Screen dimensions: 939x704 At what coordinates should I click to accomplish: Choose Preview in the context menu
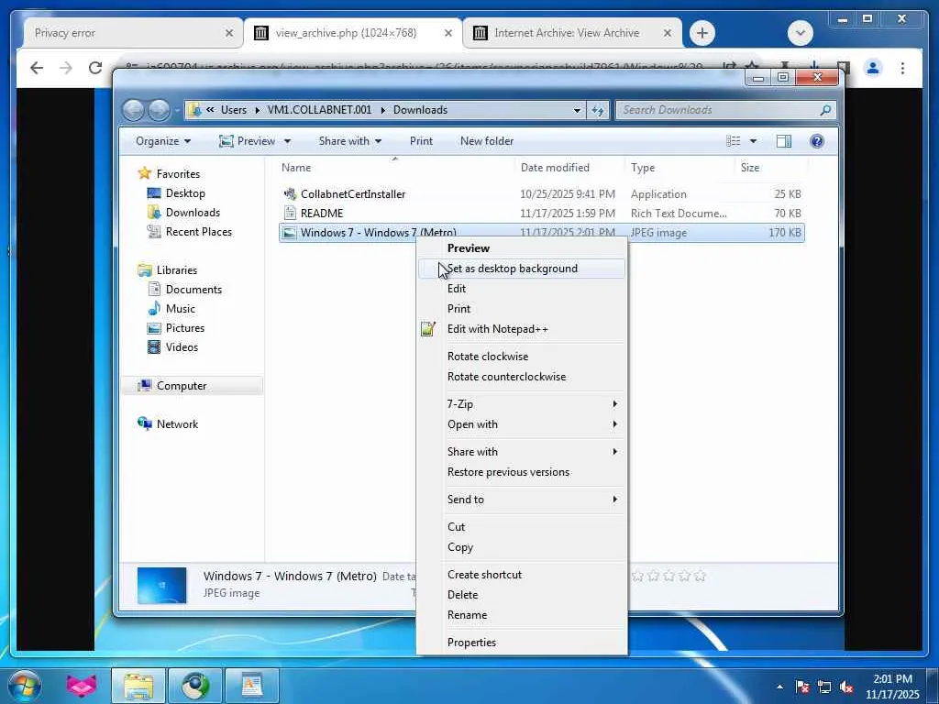click(521, 248)
